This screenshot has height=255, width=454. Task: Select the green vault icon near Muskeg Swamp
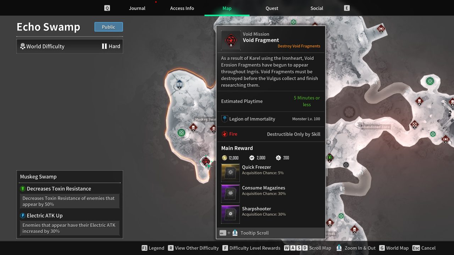(x=182, y=133)
